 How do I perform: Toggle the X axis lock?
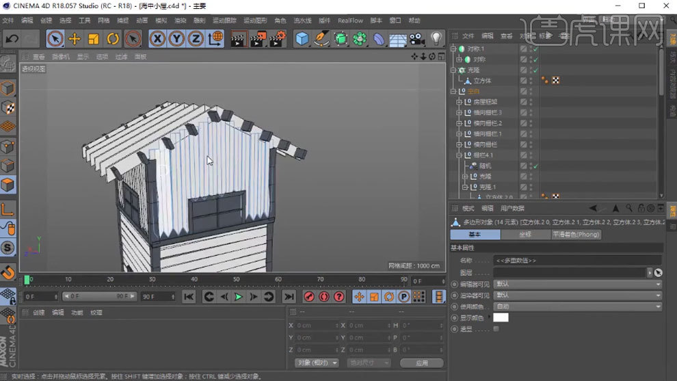pos(158,39)
